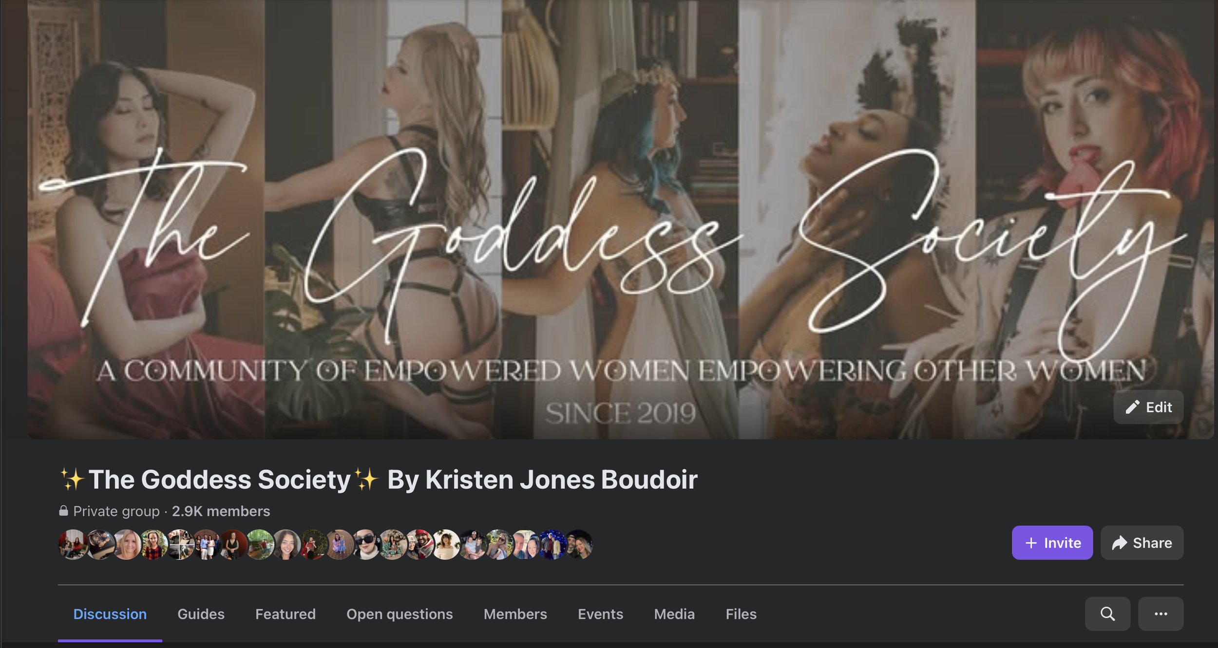The image size is (1218, 648).
Task: Switch to the Guides tab
Action: [201, 614]
